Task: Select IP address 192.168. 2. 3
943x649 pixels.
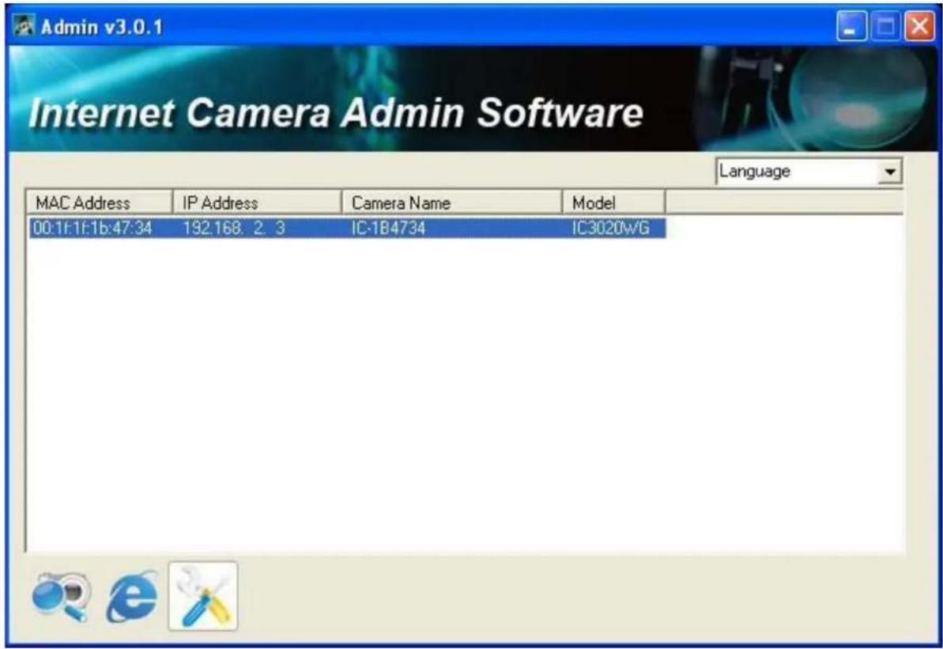Action: pos(234,228)
